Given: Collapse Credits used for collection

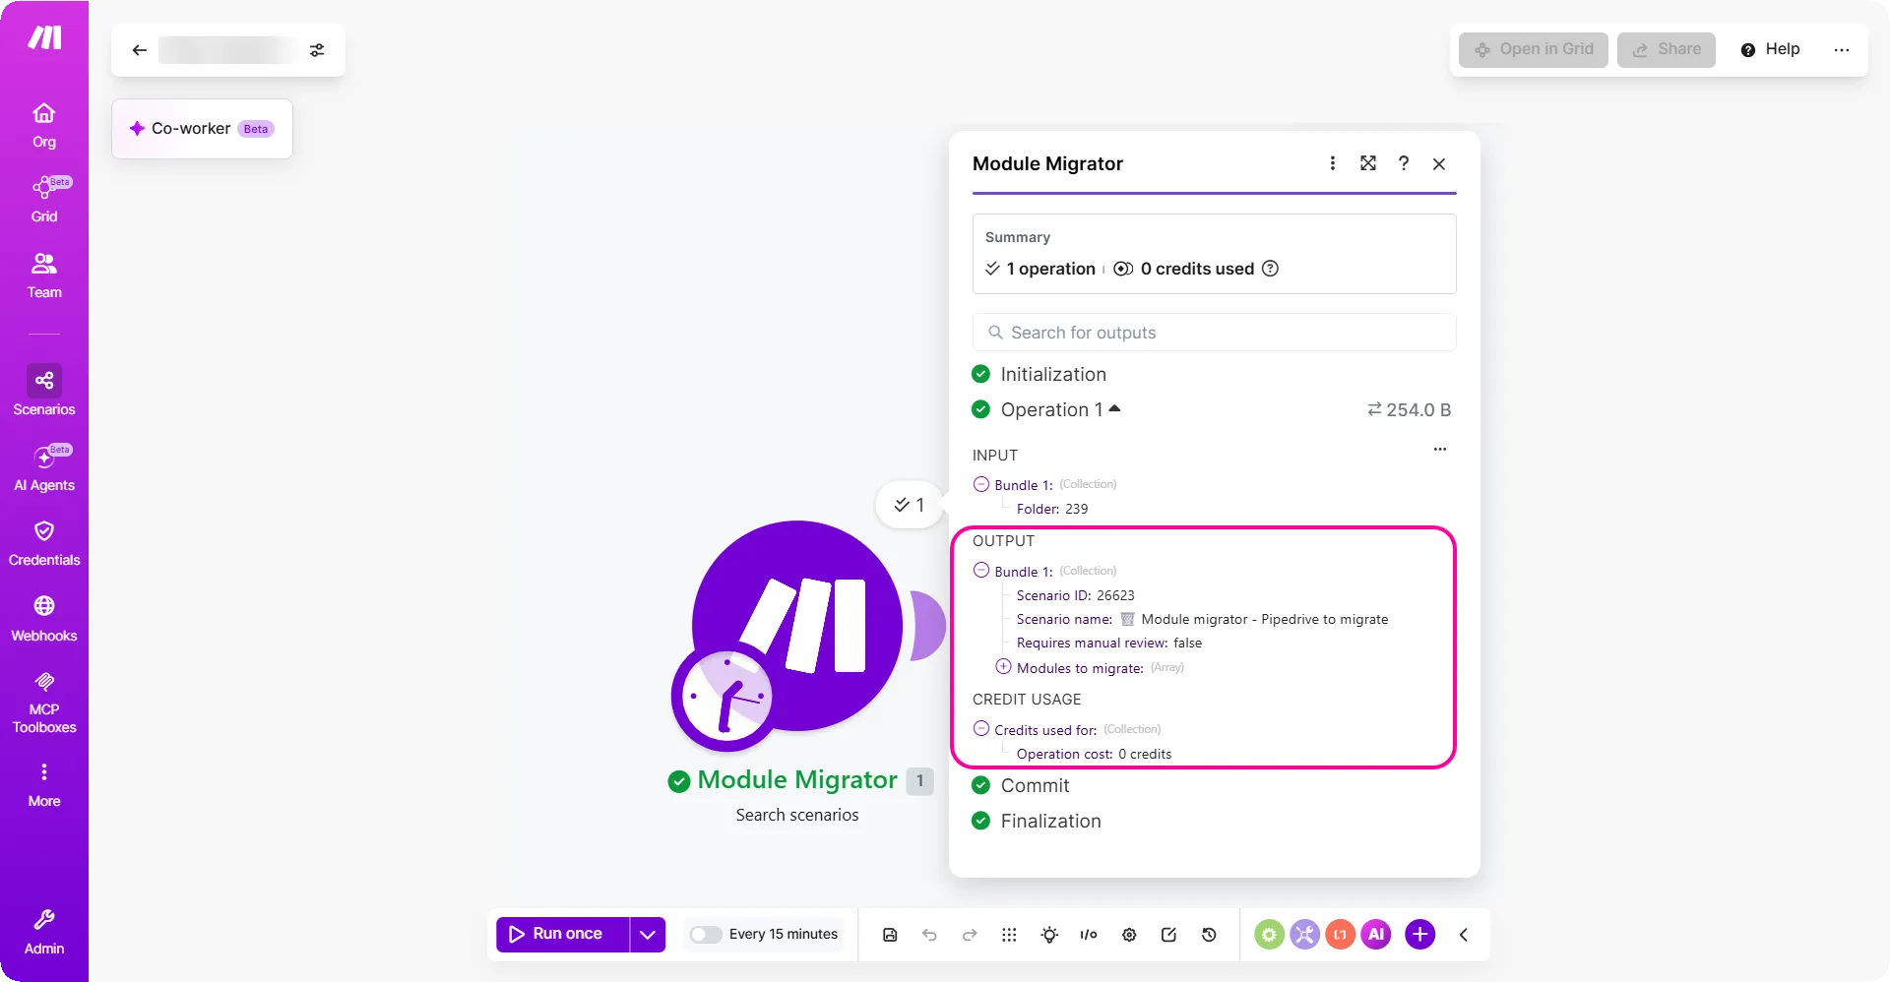Looking at the screenshot, I should 980,729.
